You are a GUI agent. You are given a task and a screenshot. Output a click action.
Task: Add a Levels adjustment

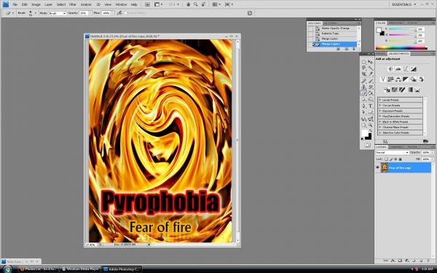click(398, 69)
